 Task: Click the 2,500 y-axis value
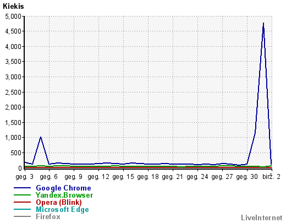pyautogui.click(x=13, y=92)
